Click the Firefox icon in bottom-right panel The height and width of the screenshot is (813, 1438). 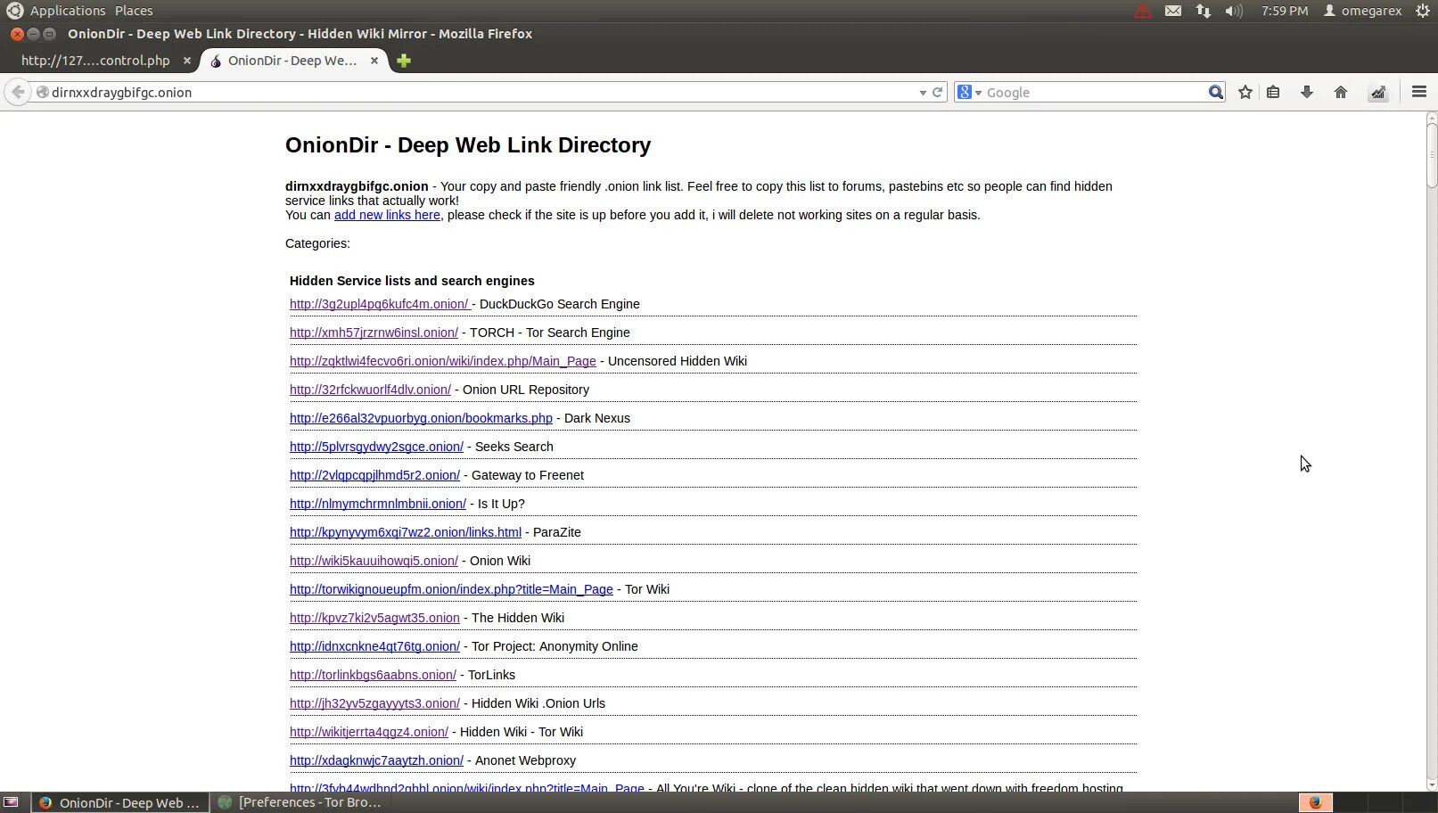tap(1315, 802)
